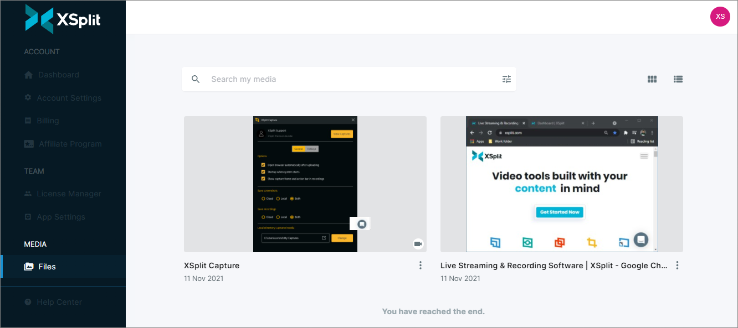
Task: Click the App Settings icon
Action: [28, 217]
